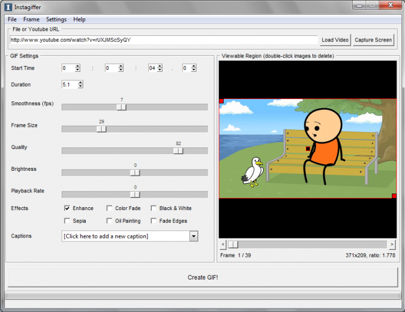405x312 pixels.
Task: Click the center red crop handle
Action: click(x=308, y=149)
